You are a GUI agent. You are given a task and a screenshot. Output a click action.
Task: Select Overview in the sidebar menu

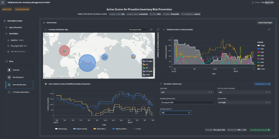coord(19,70)
